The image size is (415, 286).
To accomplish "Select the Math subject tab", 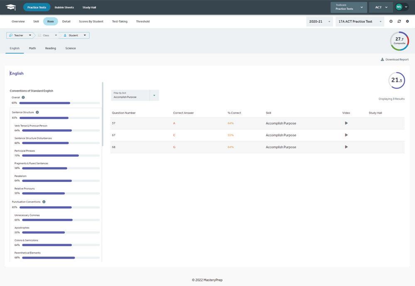I will tap(32, 48).
